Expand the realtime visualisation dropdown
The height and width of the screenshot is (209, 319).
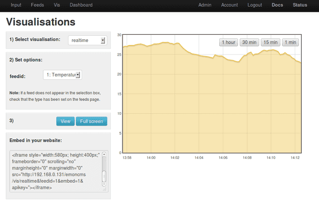(x=87, y=40)
